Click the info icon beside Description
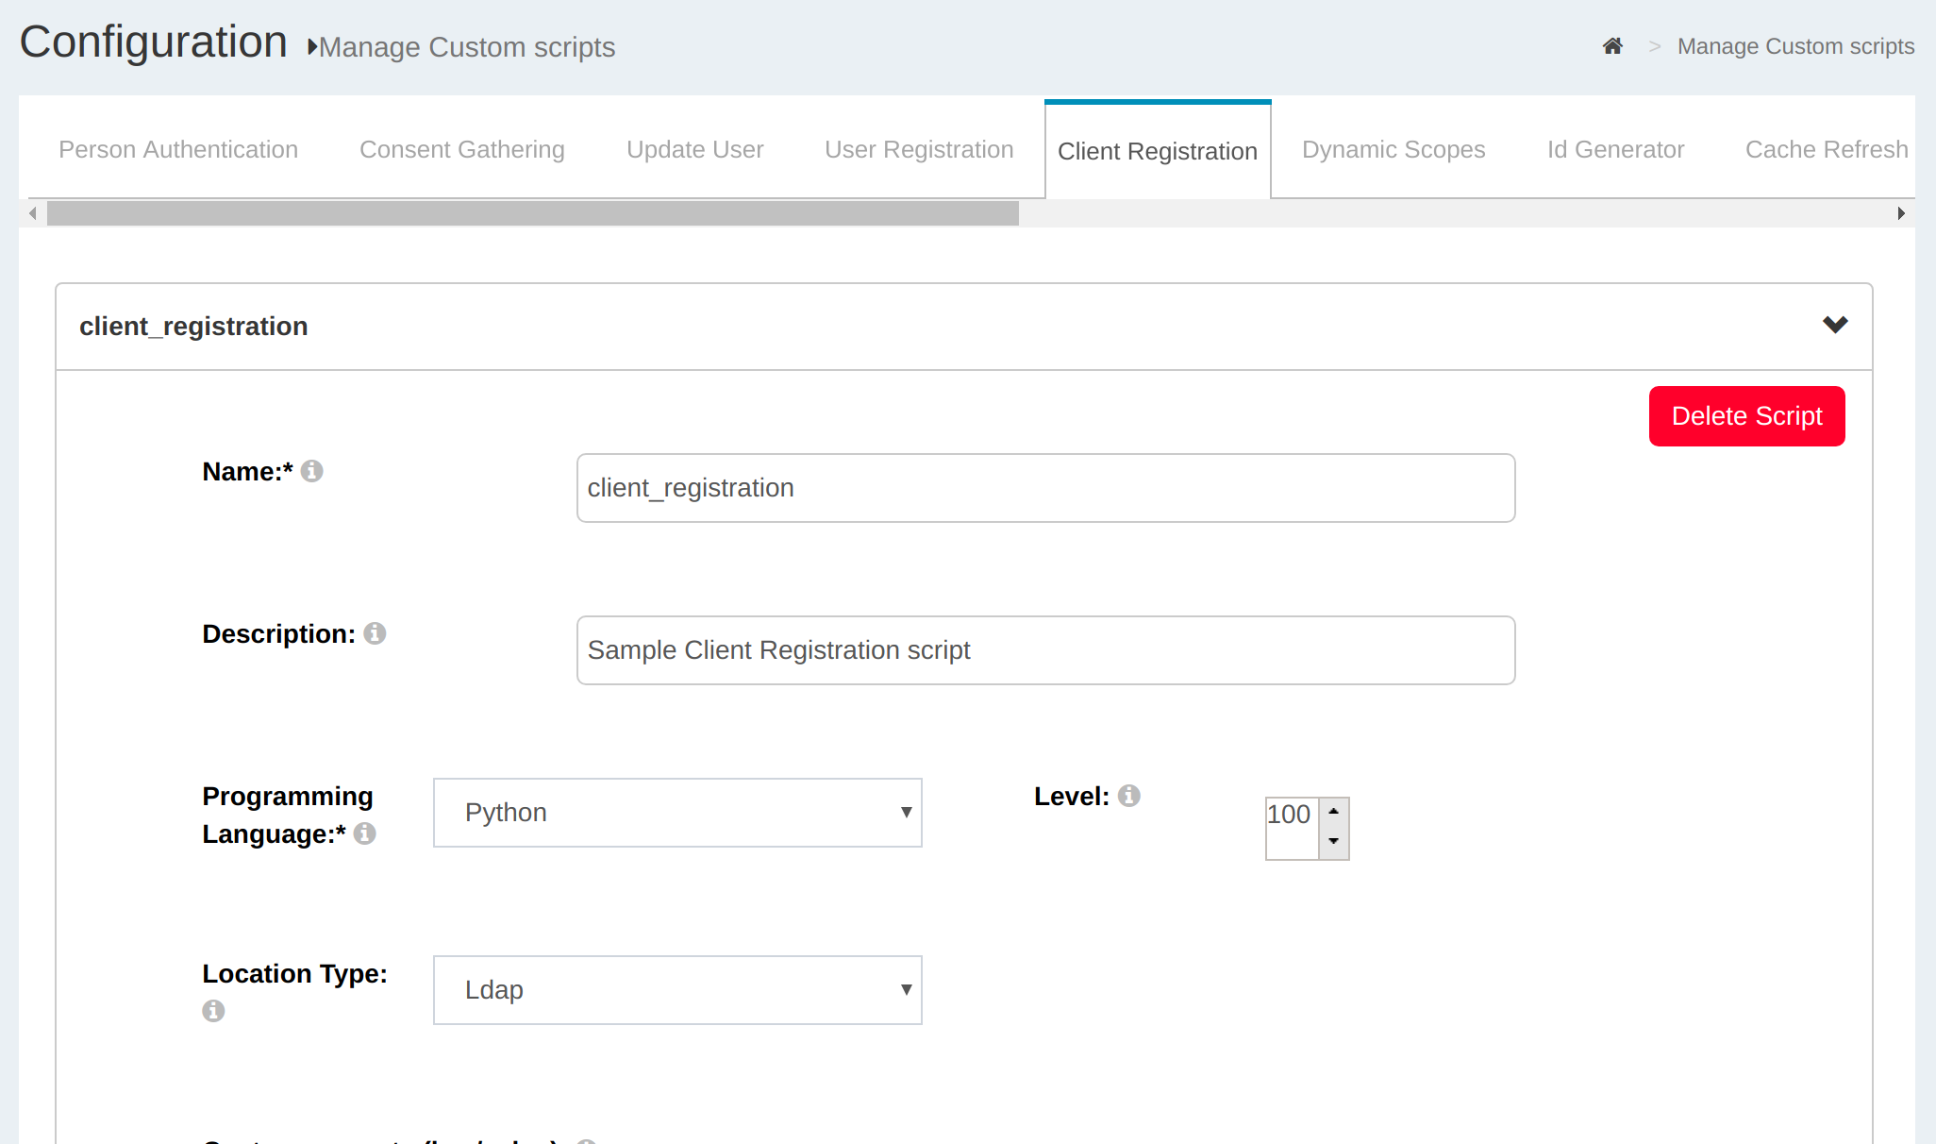Screen dimensions: 1936x1144 tap(375, 633)
